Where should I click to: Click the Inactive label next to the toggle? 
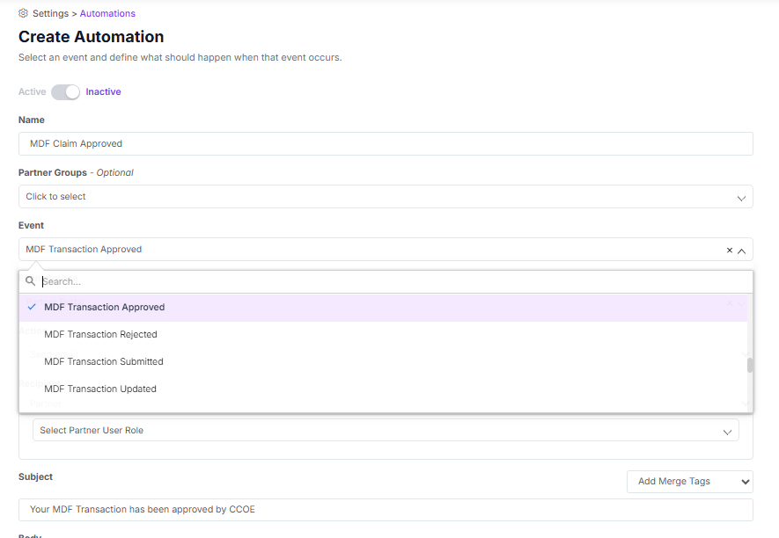coord(103,91)
